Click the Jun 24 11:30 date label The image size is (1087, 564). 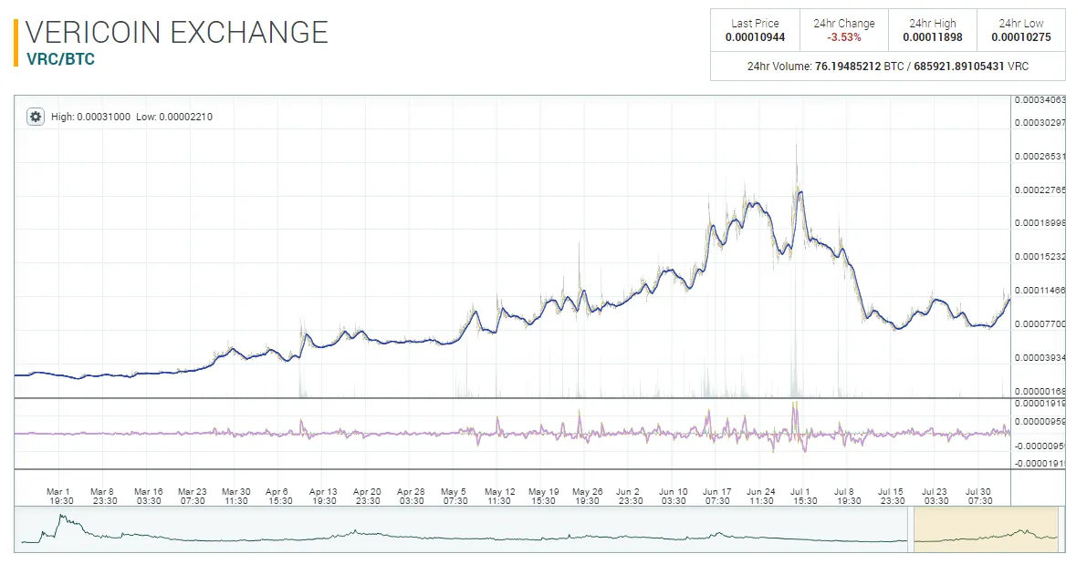(760, 497)
